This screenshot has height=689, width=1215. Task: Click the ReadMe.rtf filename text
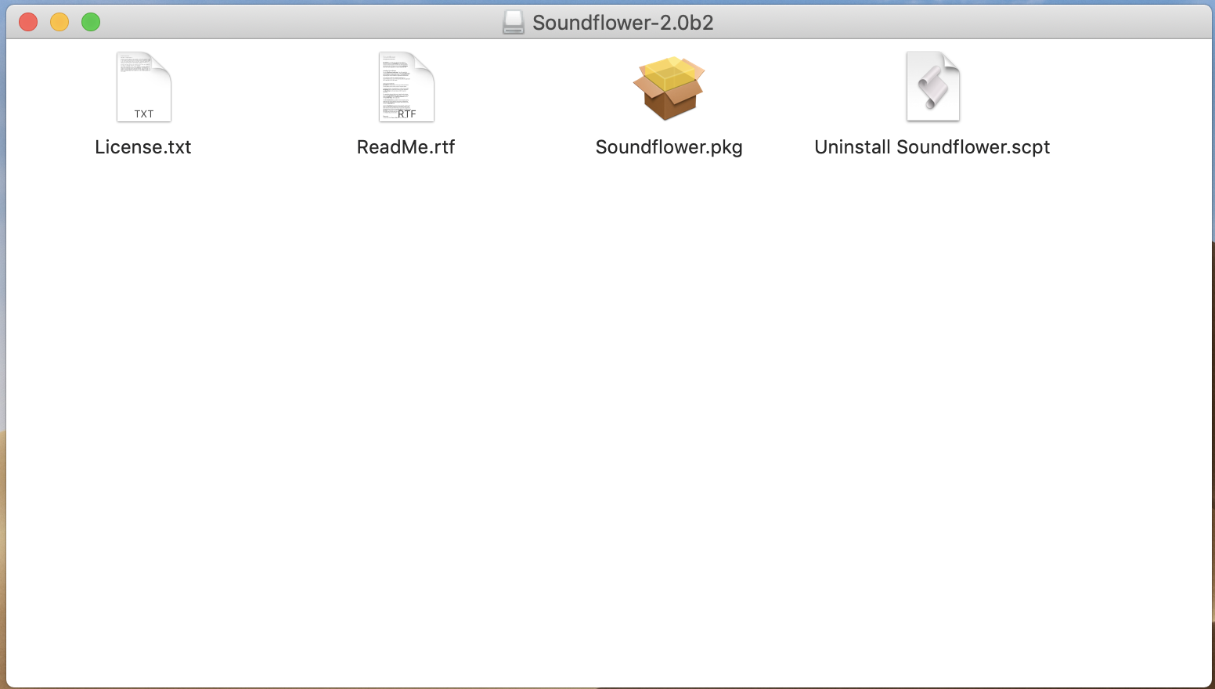[x=406, y=146]
